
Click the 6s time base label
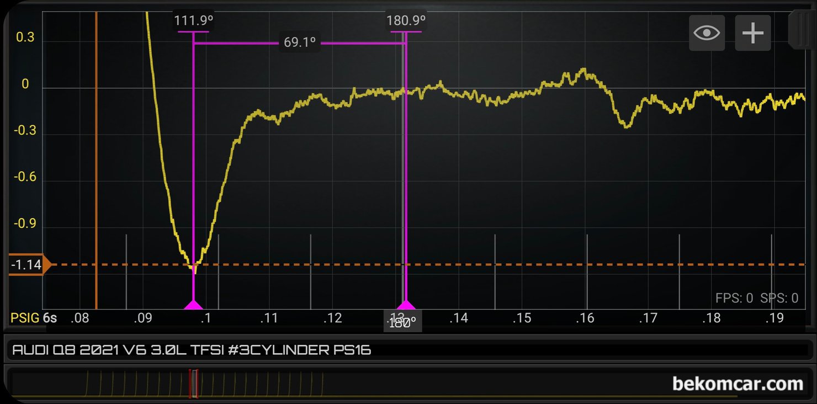[x=50, y=318]
